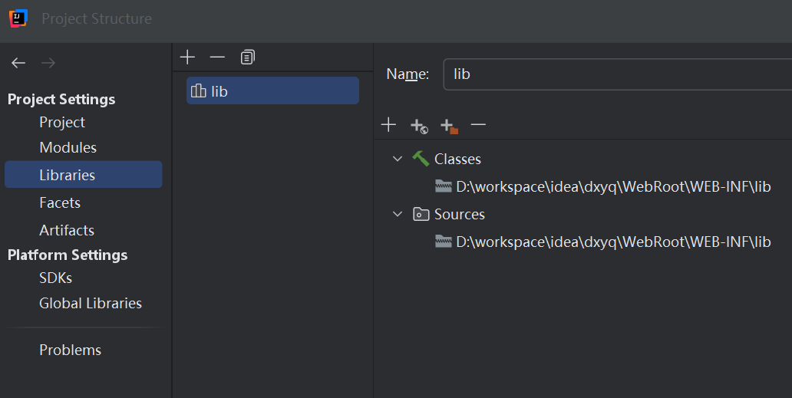Image resolution: width=792 pixels, height=398 pixels.
Task: View the Problems section
Action: (x=70, y=350)
